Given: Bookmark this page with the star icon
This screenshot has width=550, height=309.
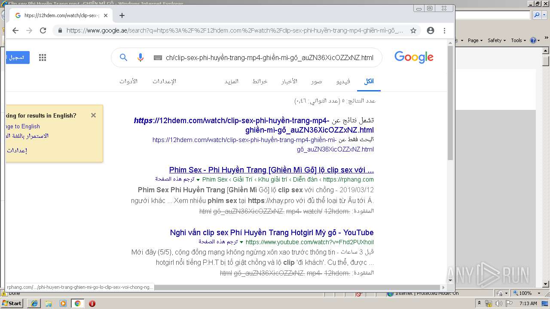Looking at the screenshot, I should pyautogui.click(x=413, y=30).
